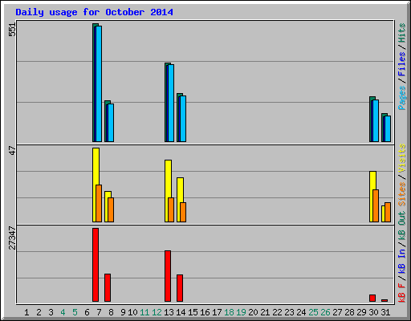Click day number 30 on the axis
The height and width of the screenshot is (321, 411).
point(373,312)
